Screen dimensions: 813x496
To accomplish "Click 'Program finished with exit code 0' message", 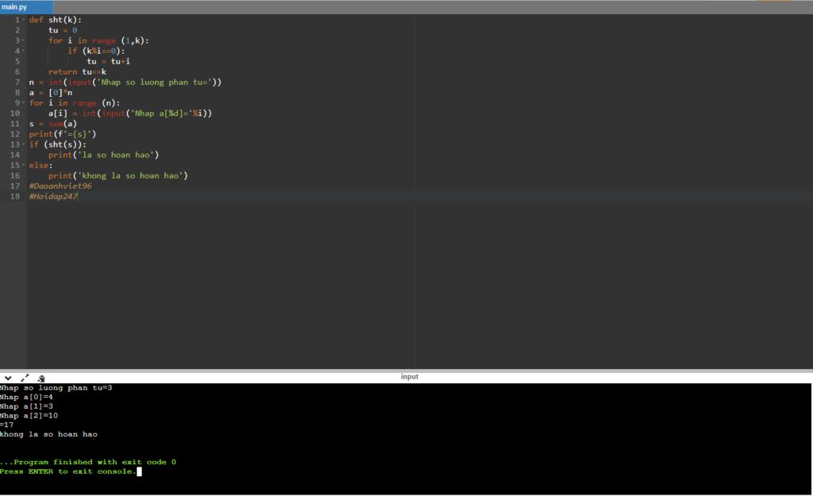I will coord(88,462).
